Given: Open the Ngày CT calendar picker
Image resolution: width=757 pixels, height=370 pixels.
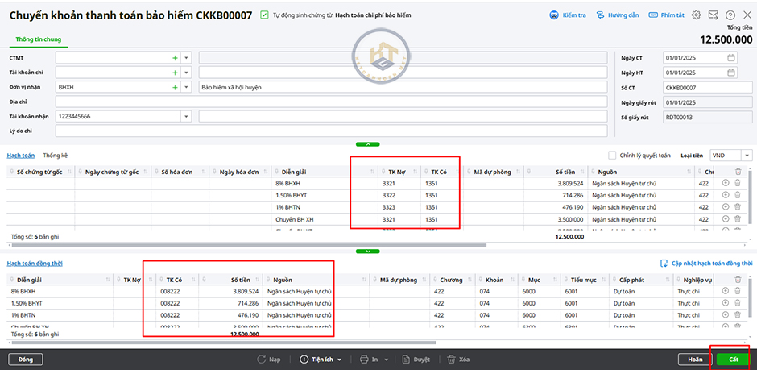Looking at the screenshot, I should click(x=730, y=58).
